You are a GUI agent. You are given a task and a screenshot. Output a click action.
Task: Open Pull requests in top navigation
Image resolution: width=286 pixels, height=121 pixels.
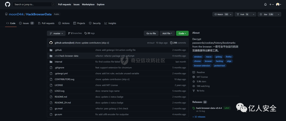tap(65, 5)
